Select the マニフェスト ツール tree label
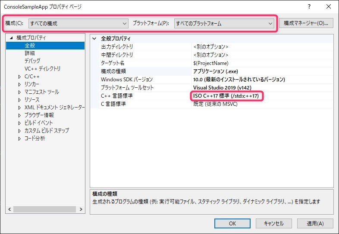339x234 pixels. tap(42, 92)
